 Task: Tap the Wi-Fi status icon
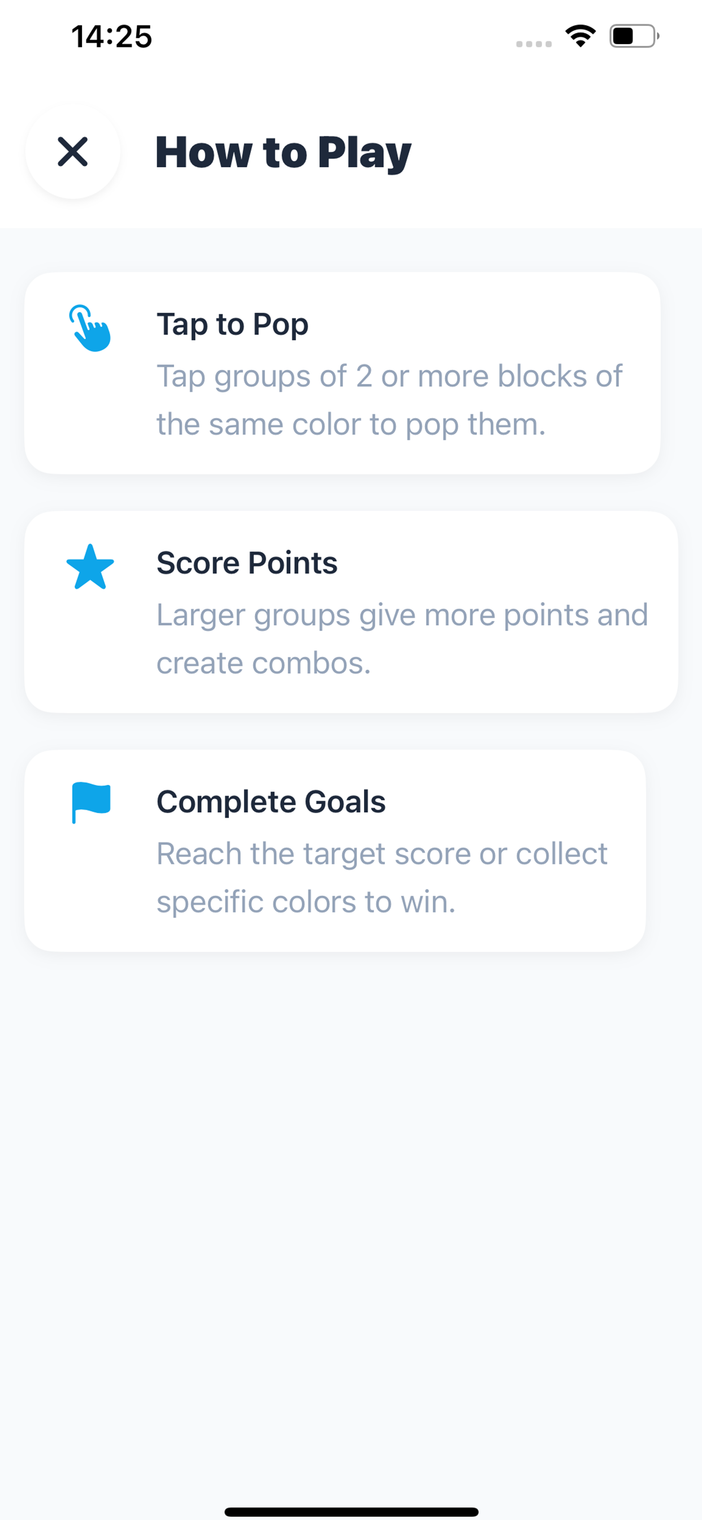pos(580,36)
